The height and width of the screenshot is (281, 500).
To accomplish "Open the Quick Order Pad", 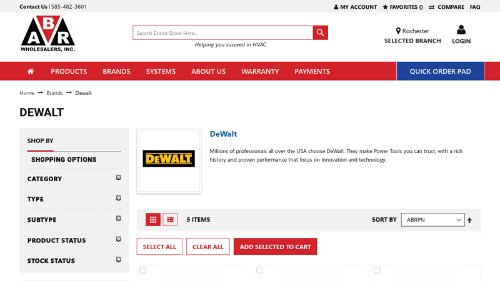I will (x=440, y=71).
